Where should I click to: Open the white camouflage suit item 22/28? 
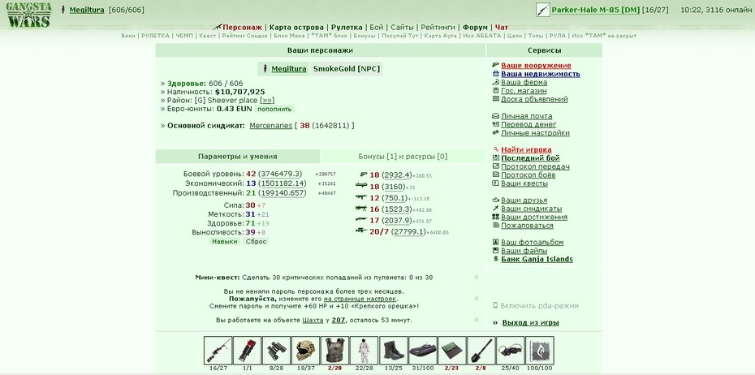[x=364, y=351]
